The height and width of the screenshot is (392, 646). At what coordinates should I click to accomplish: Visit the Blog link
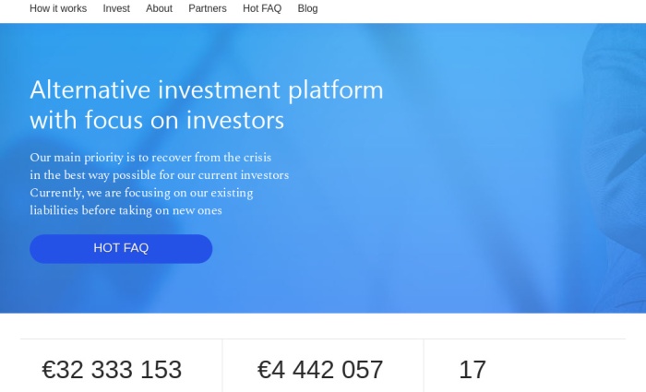coord(307,8)
